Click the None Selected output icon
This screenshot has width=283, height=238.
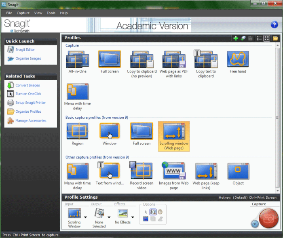click(99, 213)
